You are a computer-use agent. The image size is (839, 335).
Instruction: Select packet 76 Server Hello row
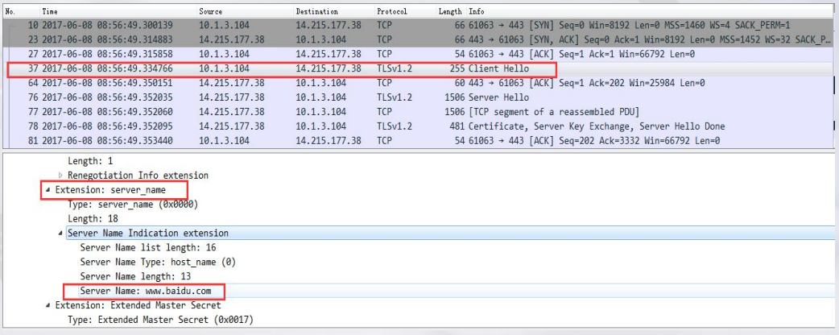(418, 97)
